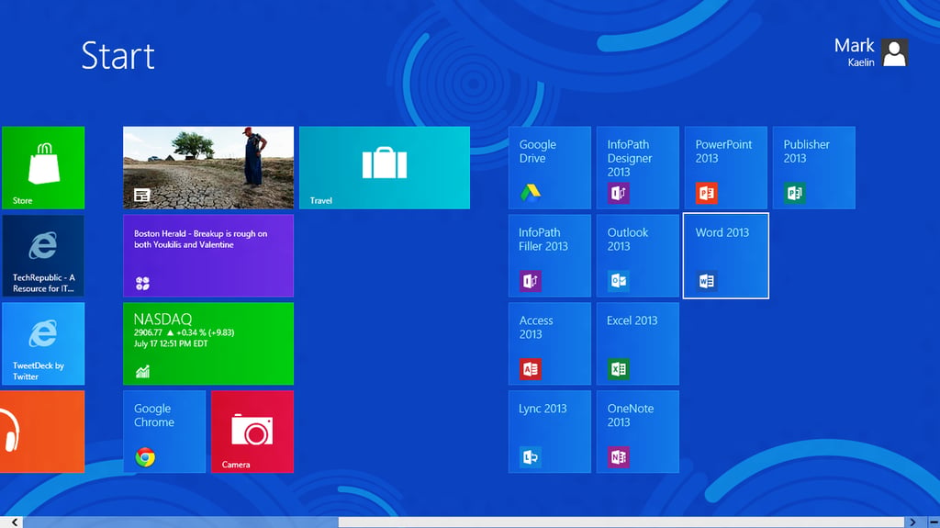Open the orange Music headphones tile

coord(42,432)
